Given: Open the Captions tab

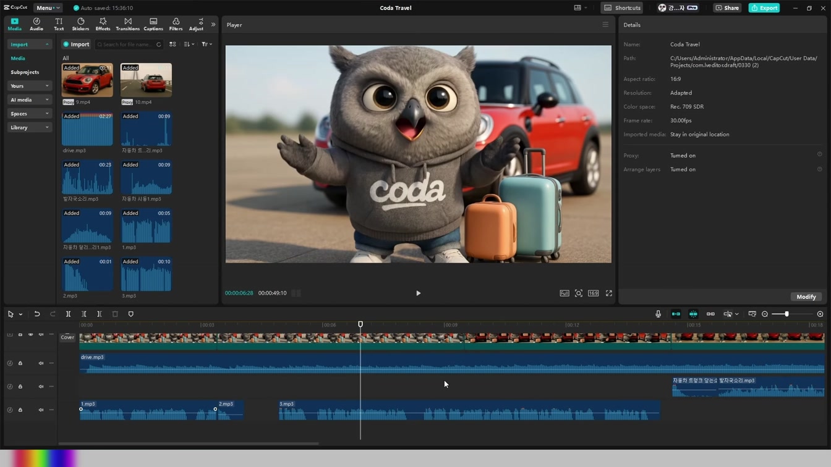Looking at the screenshot, I should 153,24.
